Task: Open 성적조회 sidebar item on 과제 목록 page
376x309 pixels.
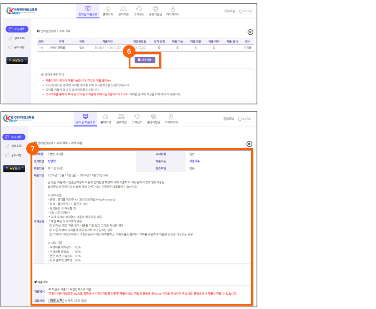Action: click(17, 38)
